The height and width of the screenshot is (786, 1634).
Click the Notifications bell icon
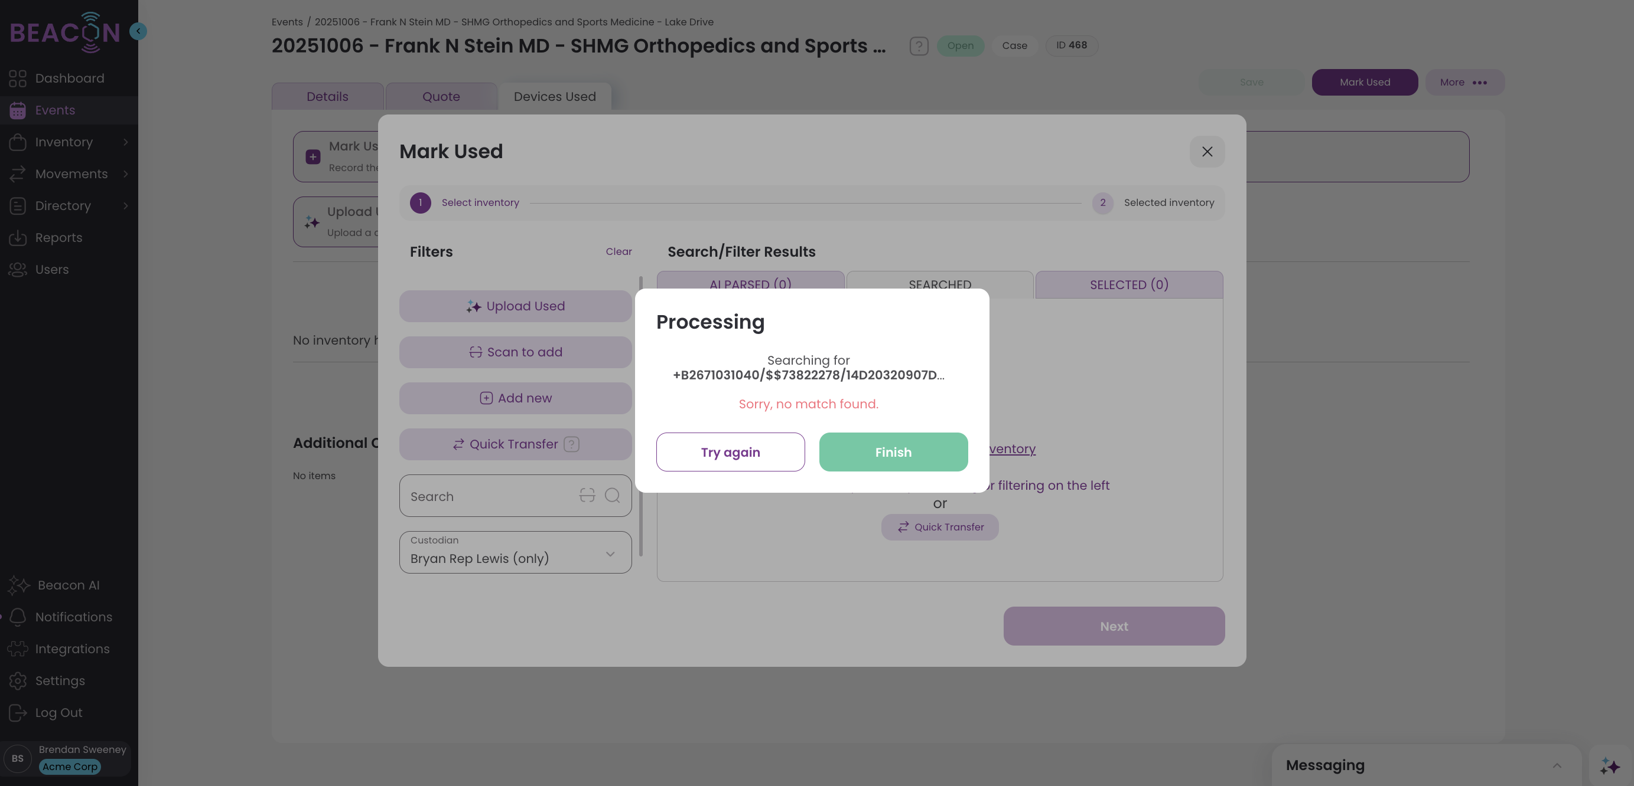coord(17,617)
